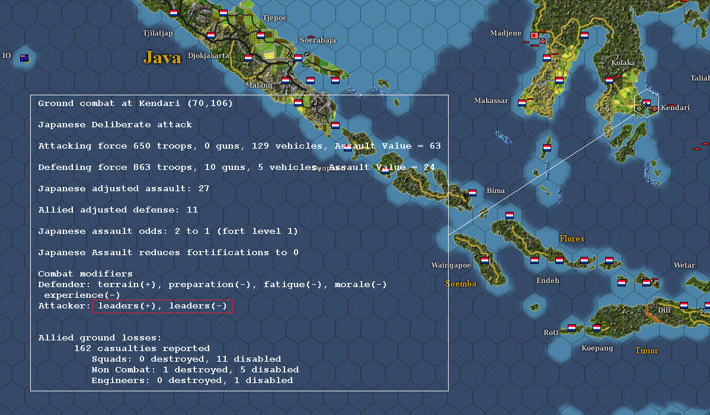Select Dutch flag right of Tjilatjap label

[x=210, y=36]
